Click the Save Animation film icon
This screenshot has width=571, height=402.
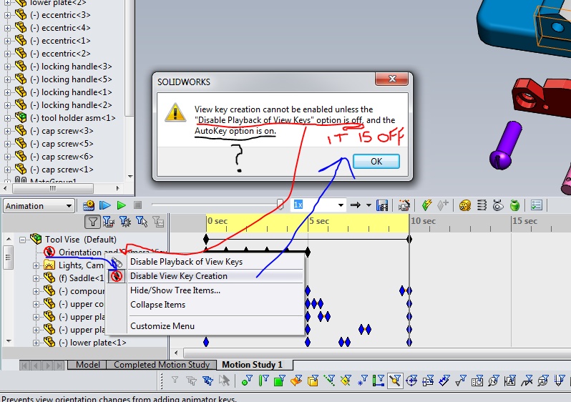point(381,206)
